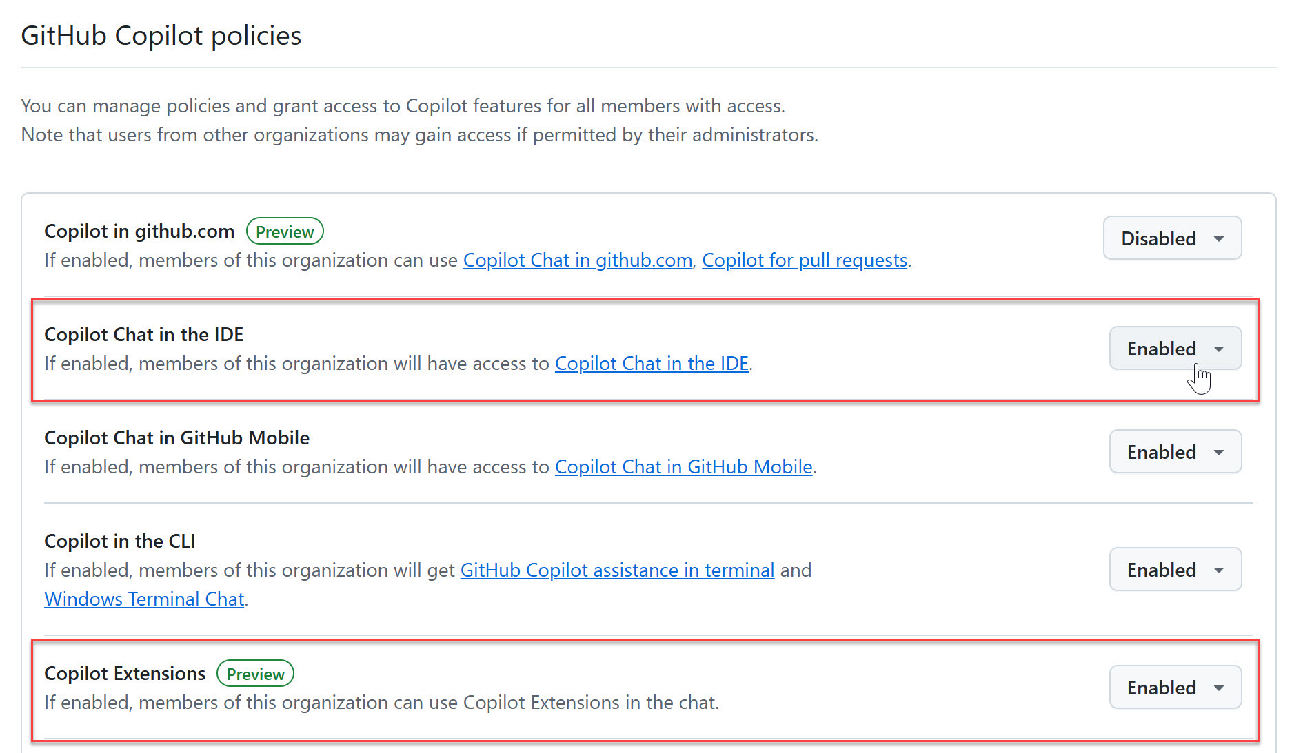Click the Preview badge next to Copilot Extensions
This screenshot has height=753, width=1292.
[x=255, y=674]
